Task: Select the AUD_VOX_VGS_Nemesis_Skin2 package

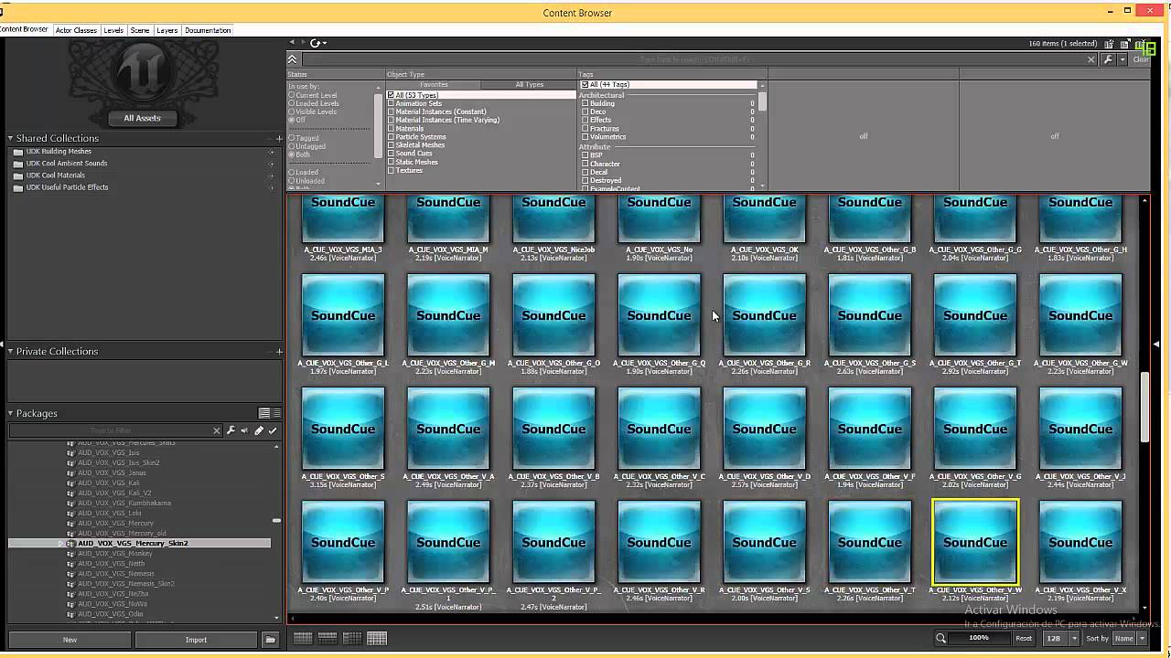Action: [x=126, y=584]
